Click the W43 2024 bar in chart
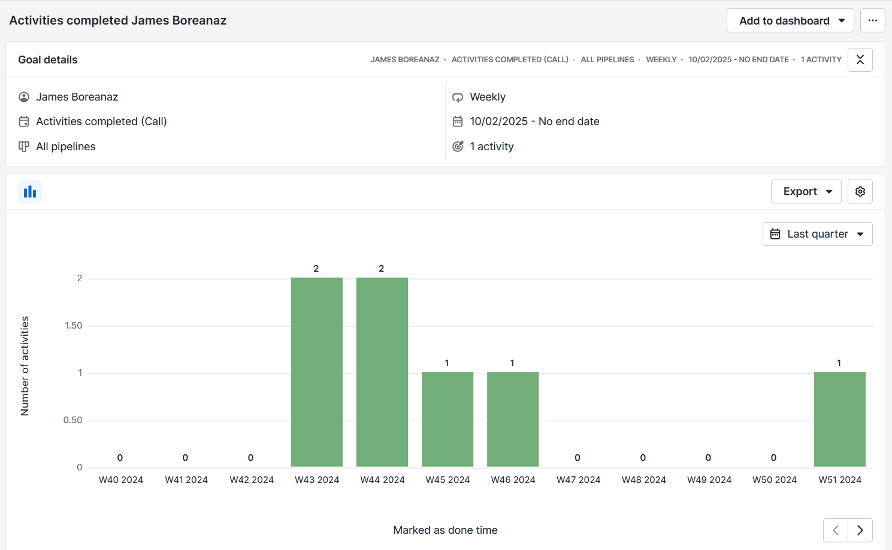892x550 pixels. (316, 371)
